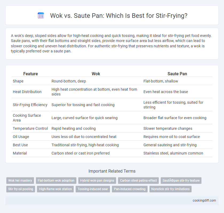224x213 pixels.
Task: Select the Stir fry oil pooling tag
Action: point(21,189)
